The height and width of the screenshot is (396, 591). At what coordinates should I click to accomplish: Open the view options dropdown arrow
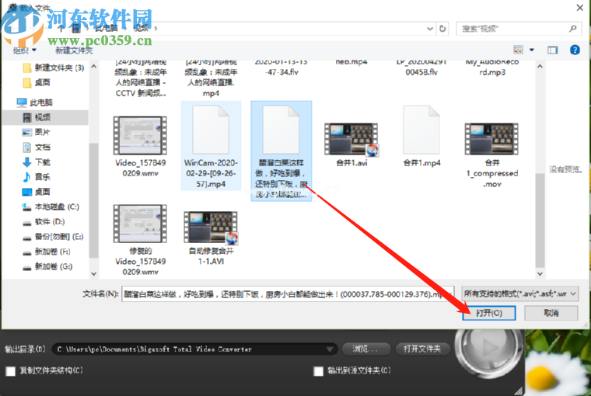532,50
